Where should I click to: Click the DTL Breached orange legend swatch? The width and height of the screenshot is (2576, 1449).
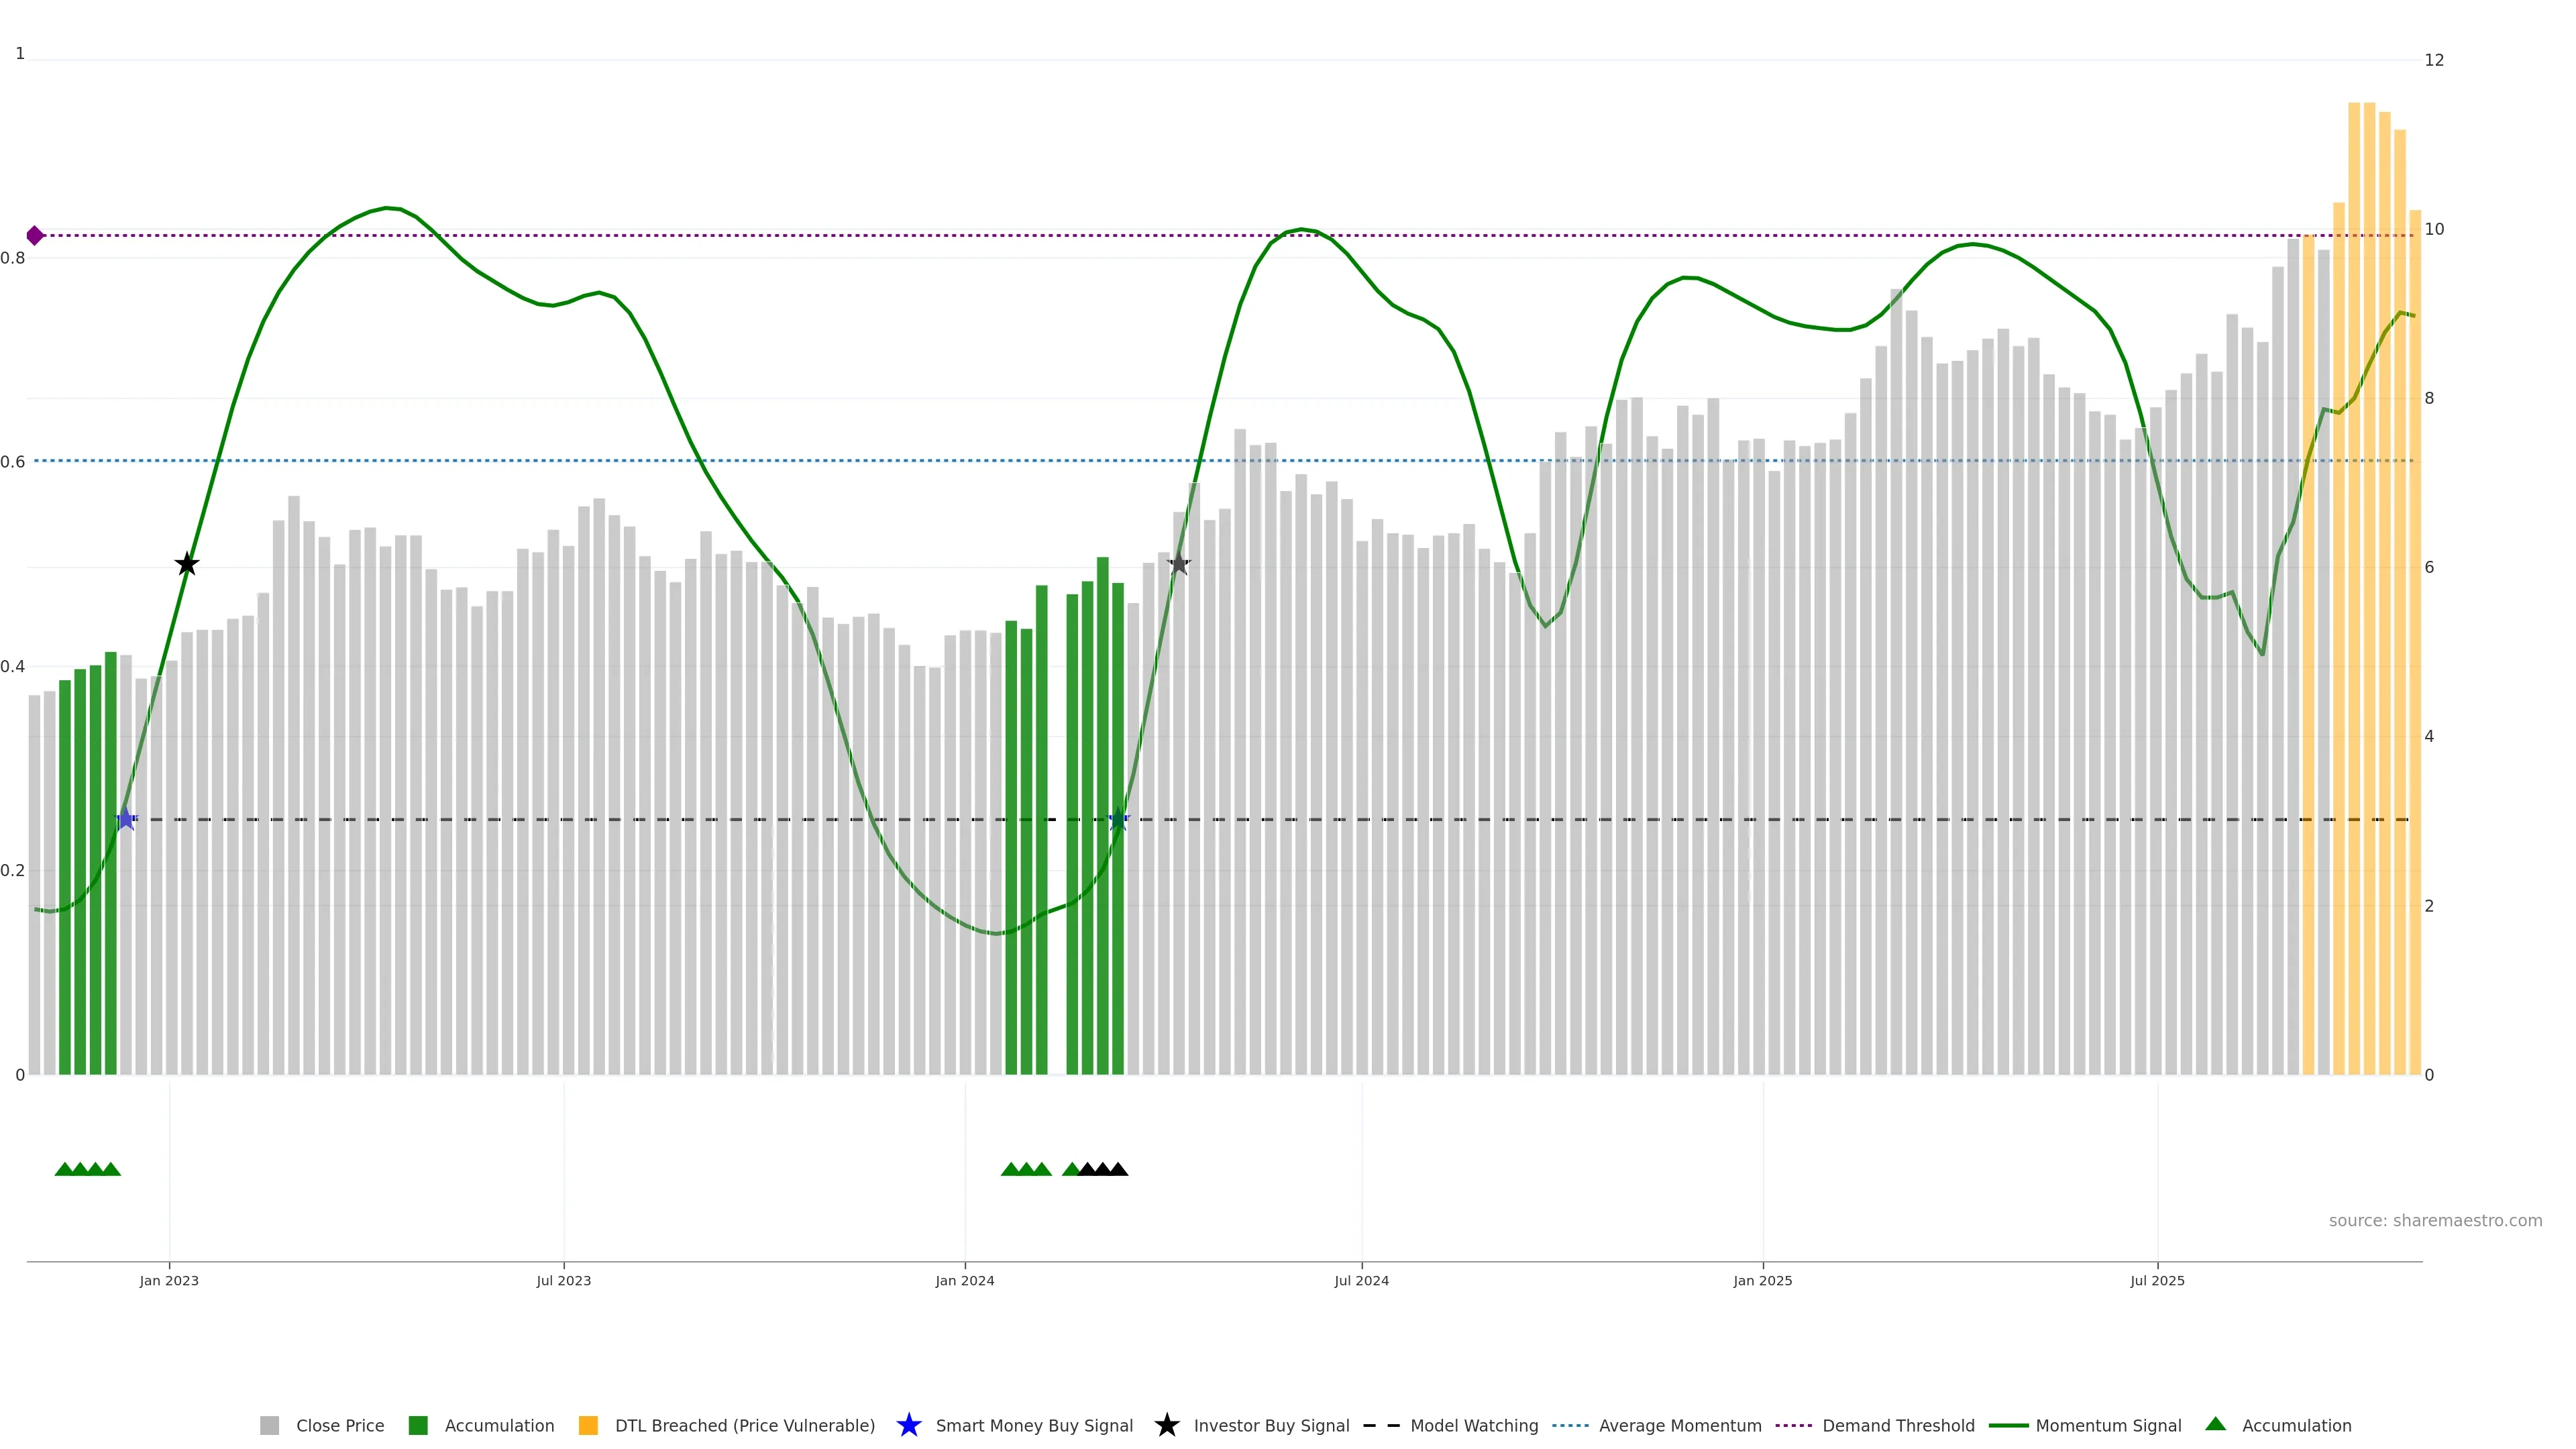pos(588,1425)
